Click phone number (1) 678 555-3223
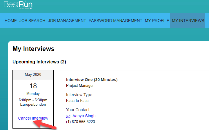This screenshot has height=130, width=209. tap(81, 122)
